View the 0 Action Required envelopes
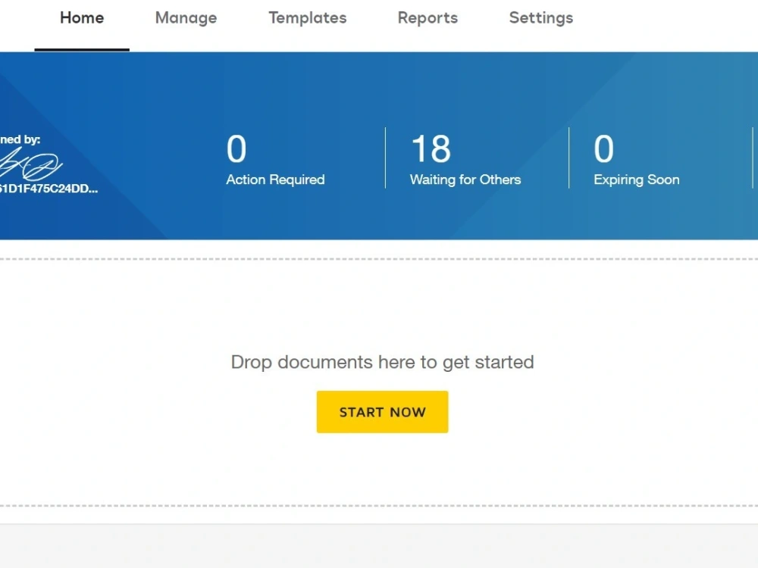This screenshot has height=568, width=758. point(276,159)
